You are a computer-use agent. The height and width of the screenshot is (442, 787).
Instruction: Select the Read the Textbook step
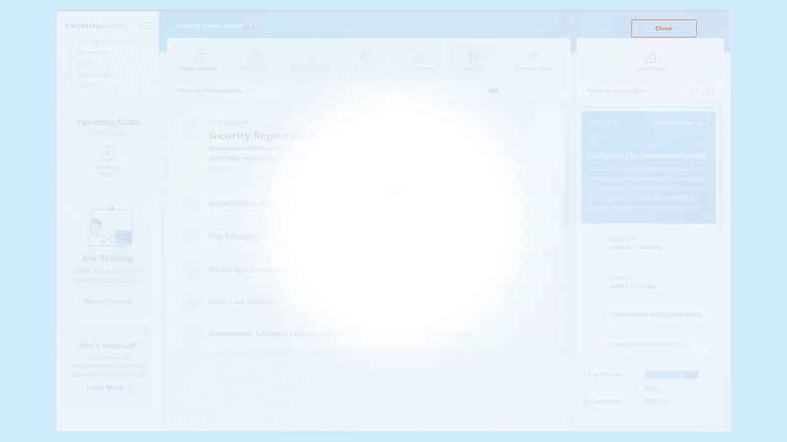649,243
